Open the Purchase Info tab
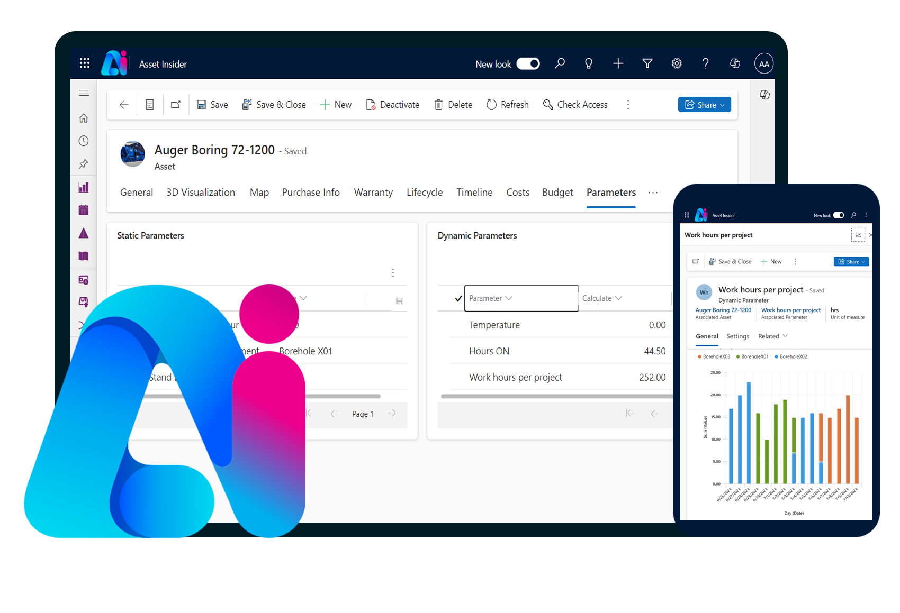 coord(311,193)
